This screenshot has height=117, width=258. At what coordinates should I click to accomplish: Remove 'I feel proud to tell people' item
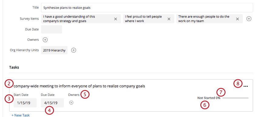click(x=169, y=19)
